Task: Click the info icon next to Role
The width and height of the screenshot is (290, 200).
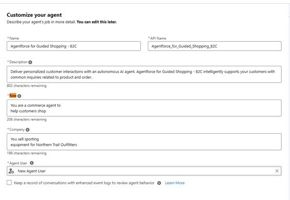Action: tap(19, 96)
